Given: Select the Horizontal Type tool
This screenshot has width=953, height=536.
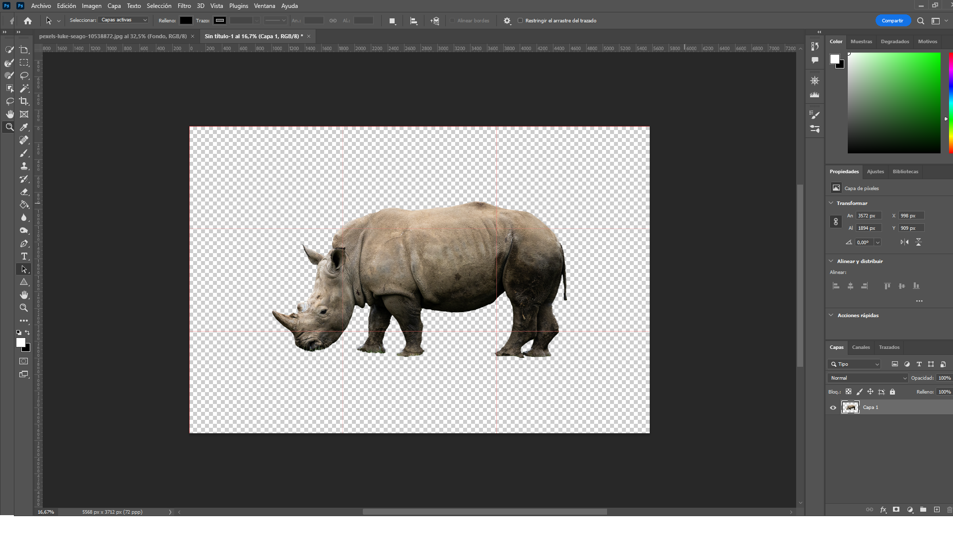Looking at the screenshot, I should [x=24, y=256].
